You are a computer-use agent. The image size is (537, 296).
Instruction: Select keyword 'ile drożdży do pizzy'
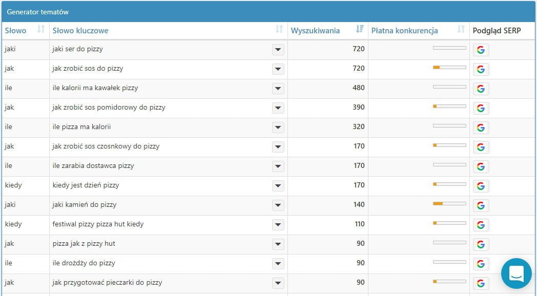coord(84,263)
